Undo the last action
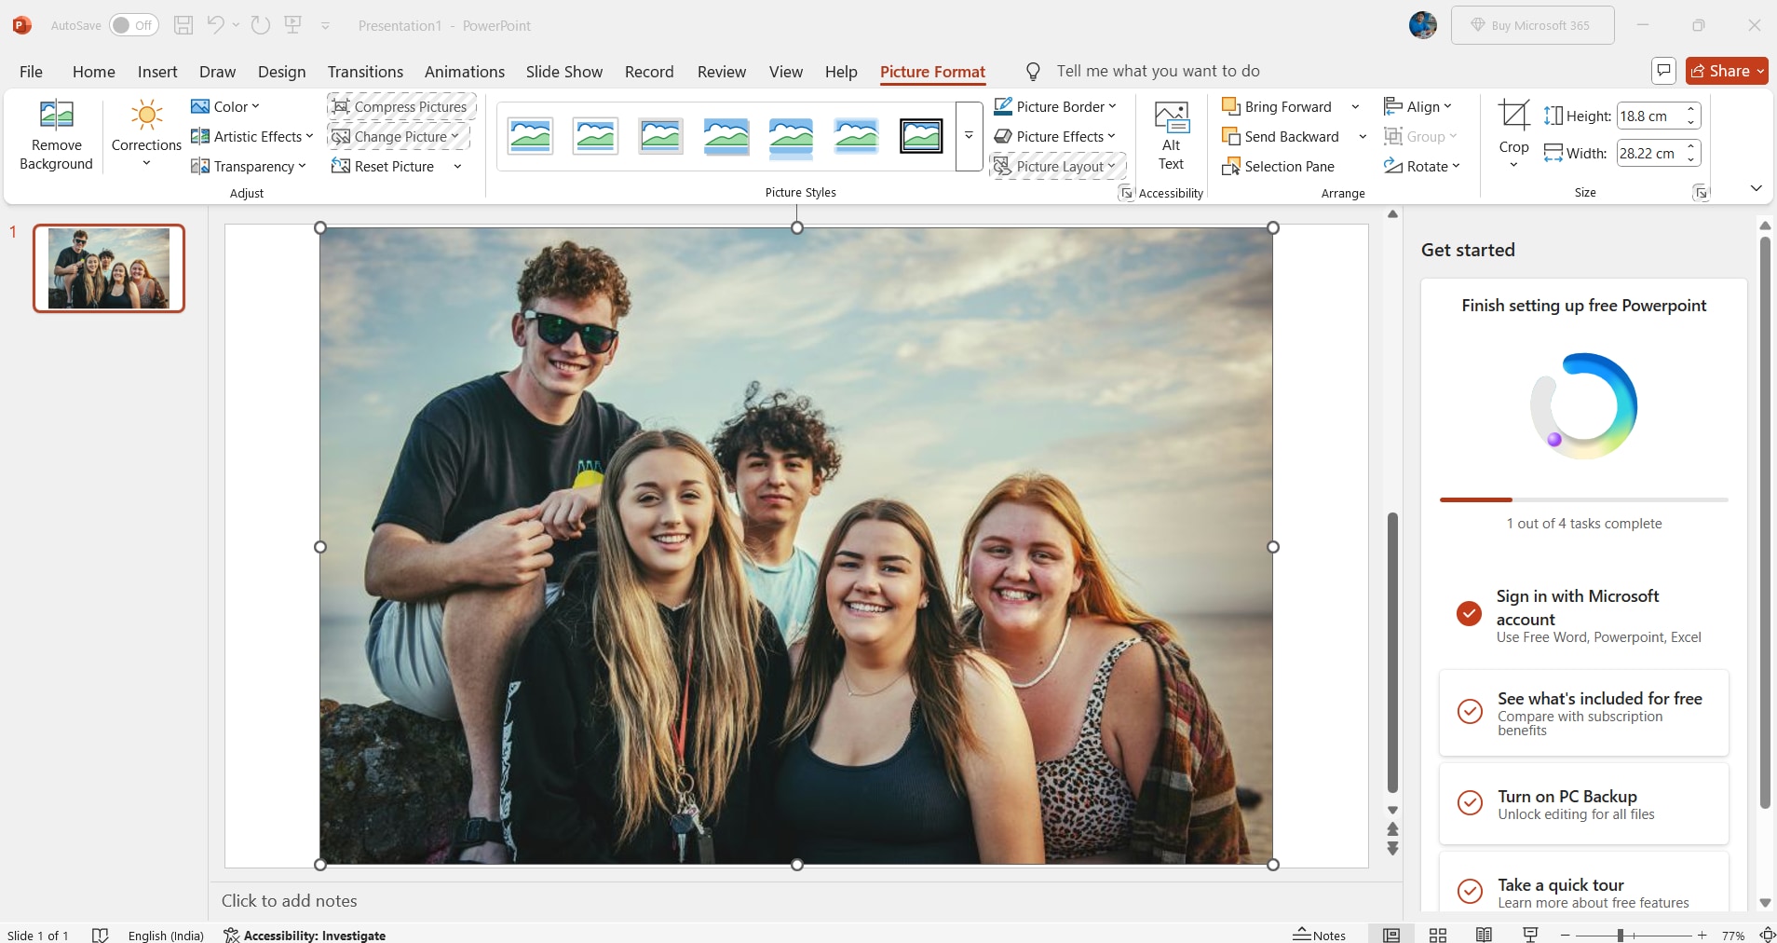Viewport: 1777px width, 943px height. 215,25
